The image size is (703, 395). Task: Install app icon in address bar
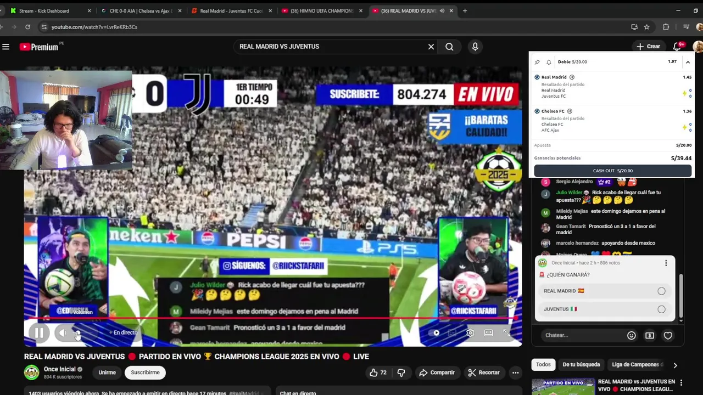(x=634, y=27)
